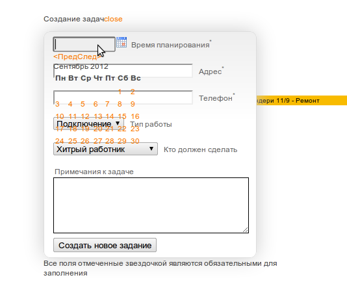Select day 23 in the calendar
347x297 pixels.
pos(135,129)
